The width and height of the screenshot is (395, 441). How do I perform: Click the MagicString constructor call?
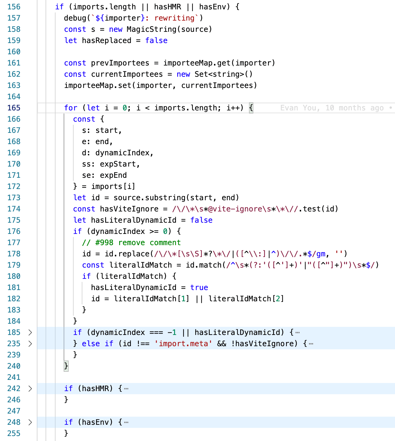pyautogui.click(x=169, y=29)
